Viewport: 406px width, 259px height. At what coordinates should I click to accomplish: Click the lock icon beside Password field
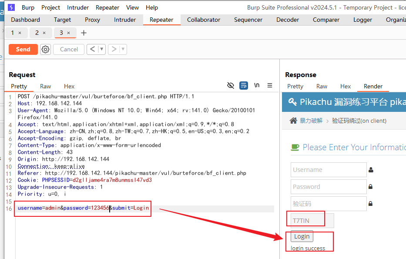[370, 186]
